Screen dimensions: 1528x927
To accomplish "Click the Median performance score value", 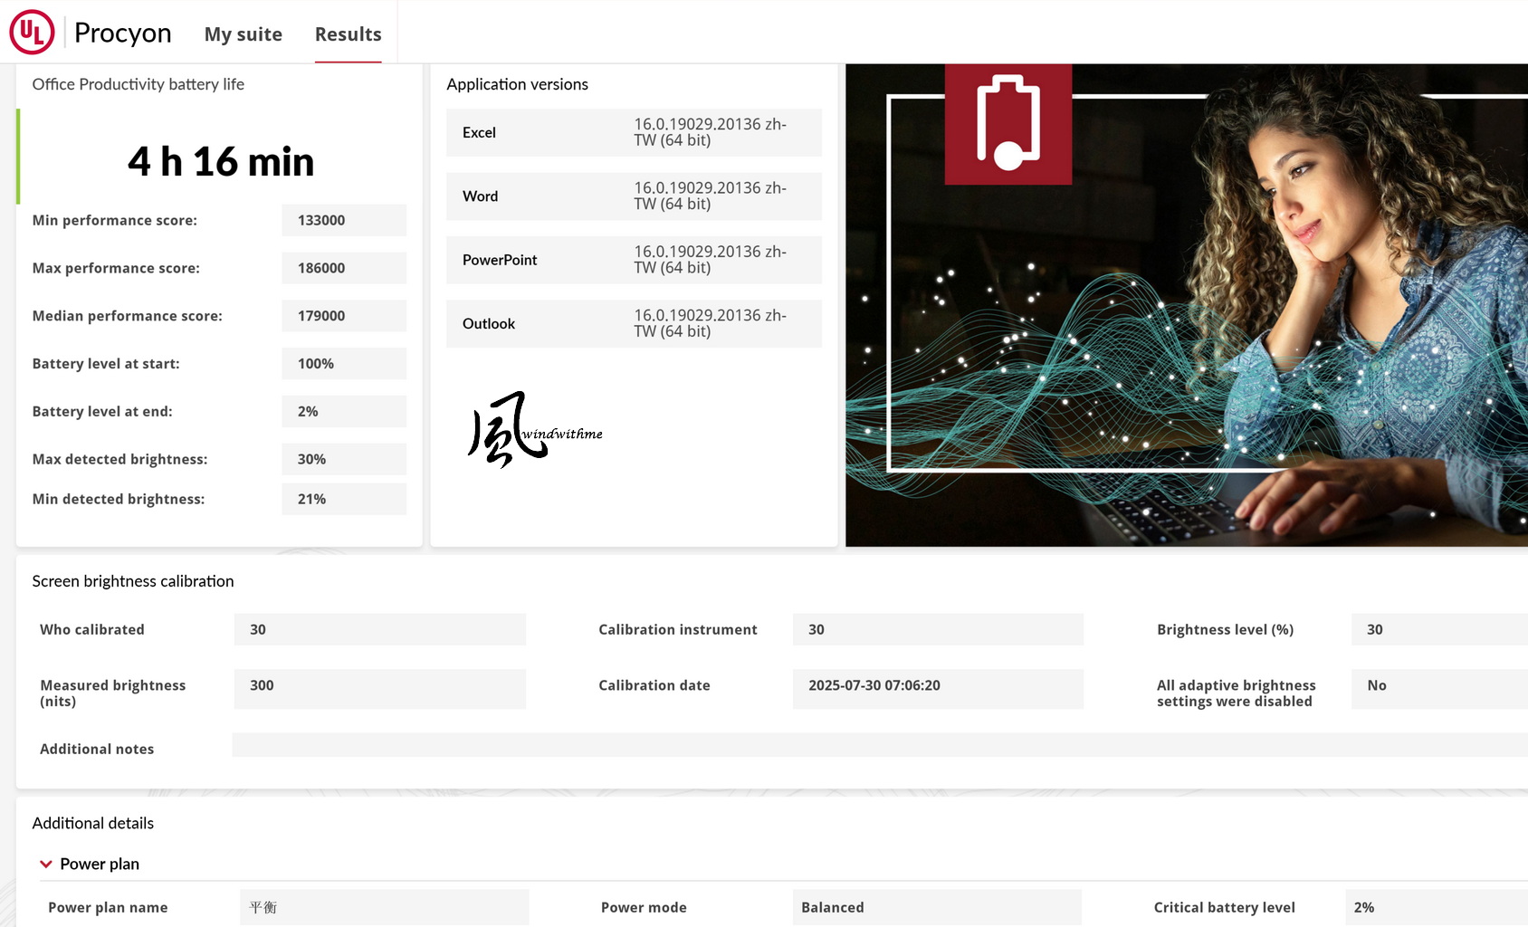I will [x=344, y=316].
